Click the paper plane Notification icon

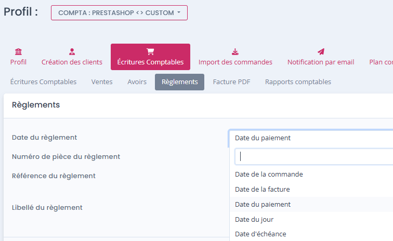click(321, 51)
